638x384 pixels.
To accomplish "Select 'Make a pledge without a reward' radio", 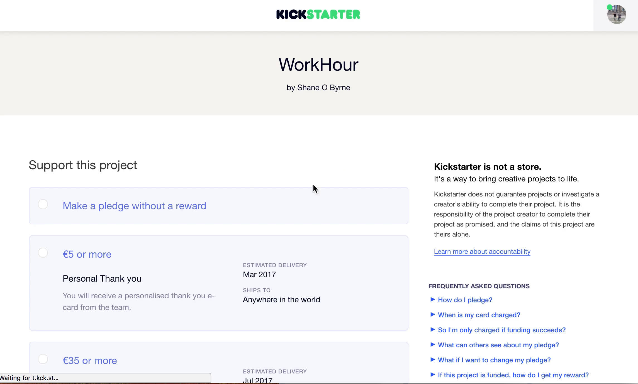I will coord(43,204).
